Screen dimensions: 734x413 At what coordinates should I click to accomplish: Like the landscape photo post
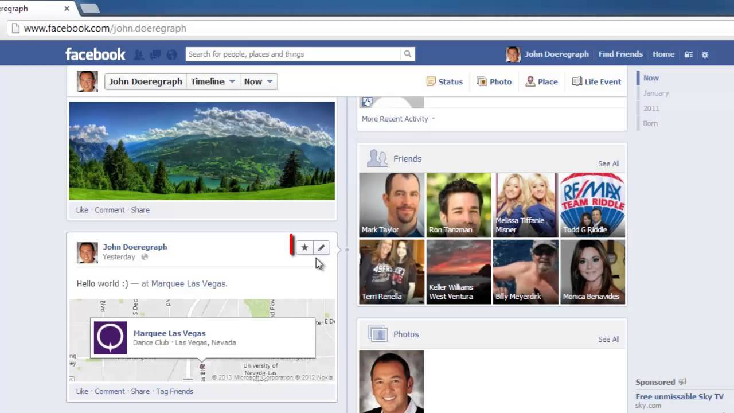coord(82,210)
